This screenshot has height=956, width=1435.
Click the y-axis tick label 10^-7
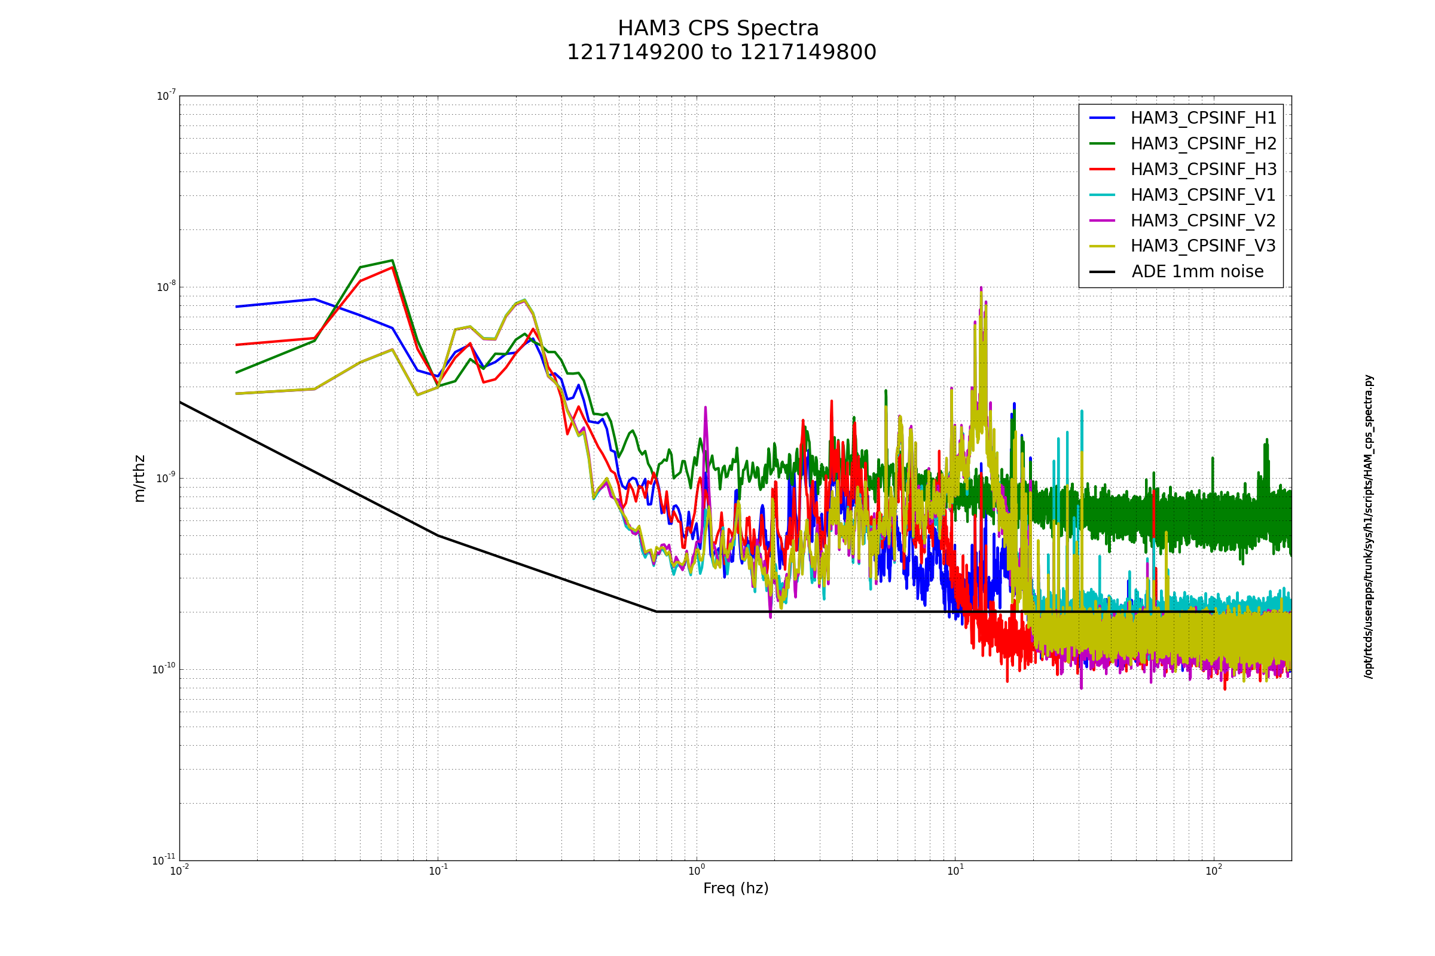[x=166, y=96]
